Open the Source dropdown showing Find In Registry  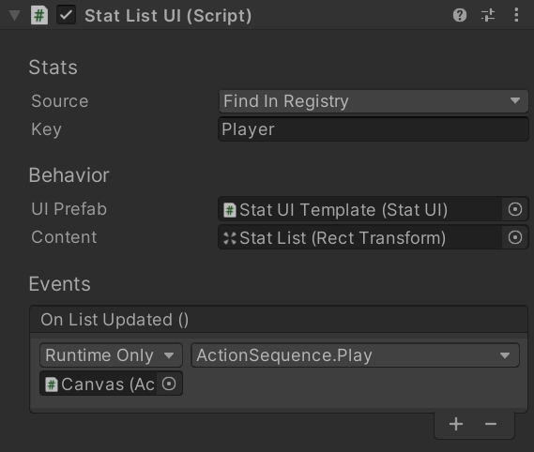(374, 101)
